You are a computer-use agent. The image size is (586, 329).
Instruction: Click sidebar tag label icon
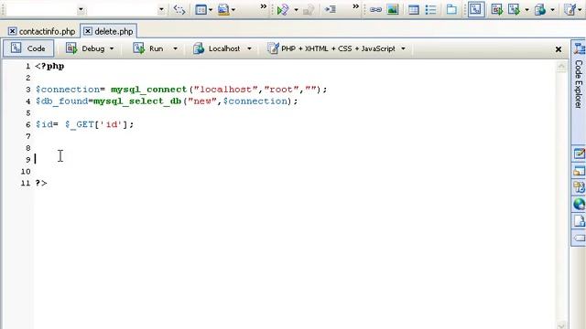[x=580, y=238]
